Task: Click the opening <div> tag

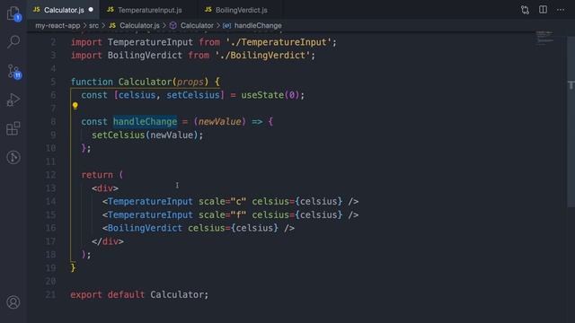Action: pyautogui.click(x=105, y=188)
